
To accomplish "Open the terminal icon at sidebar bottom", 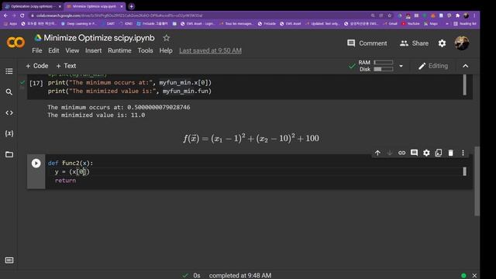I will click(9, 260).
